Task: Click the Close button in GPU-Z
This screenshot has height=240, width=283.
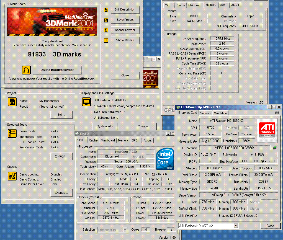Action: [270, 226]
